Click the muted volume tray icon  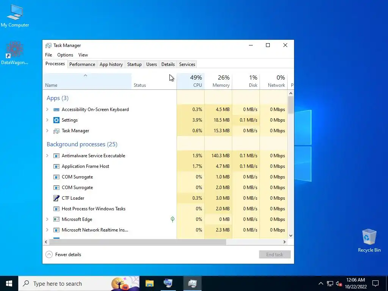pos(339,283)
